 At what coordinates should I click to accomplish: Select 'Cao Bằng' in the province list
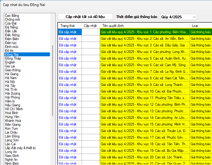tap(12, 16)
